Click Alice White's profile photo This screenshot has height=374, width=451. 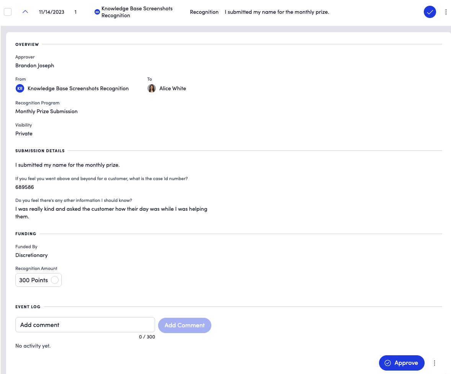152,88
